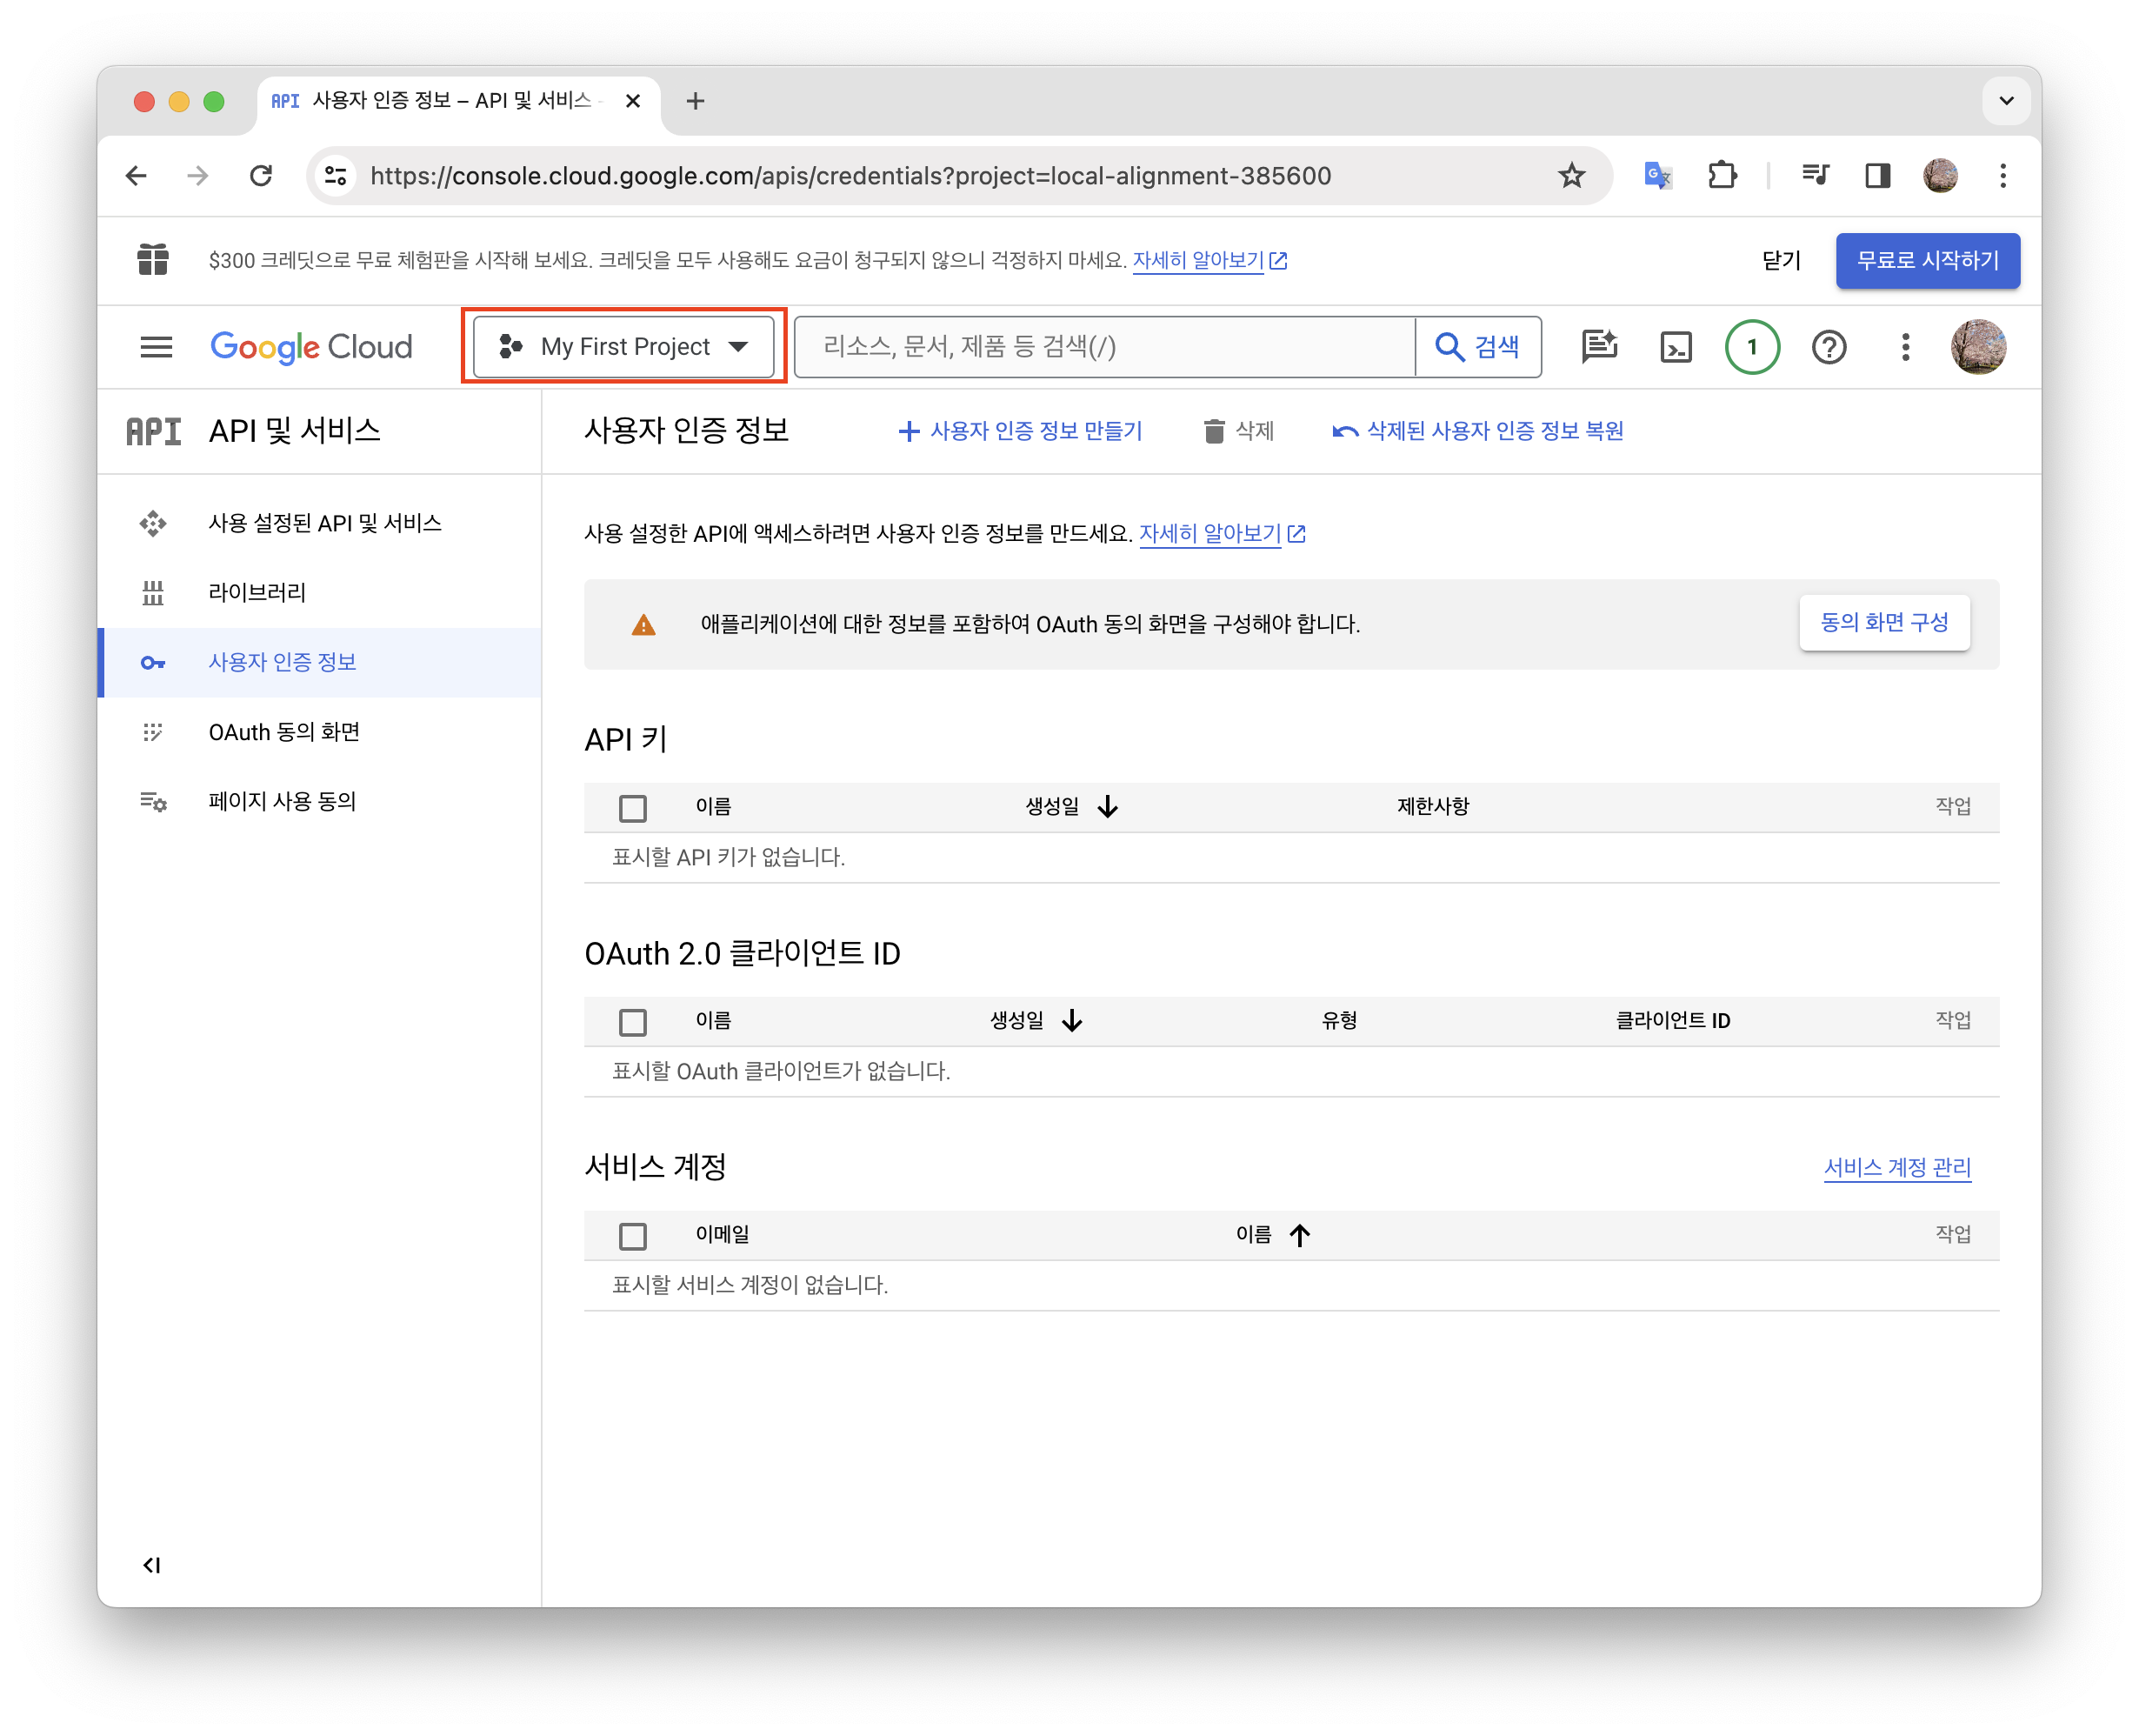Open the help question mark icon

click(1828, 347)
